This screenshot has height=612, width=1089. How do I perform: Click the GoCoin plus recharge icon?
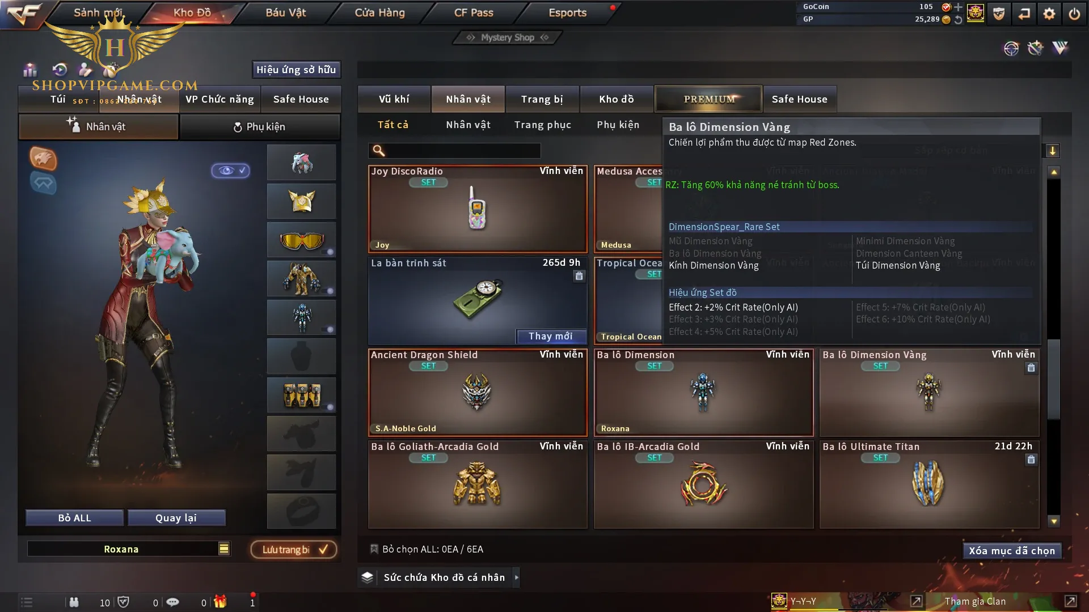(959, 7)
